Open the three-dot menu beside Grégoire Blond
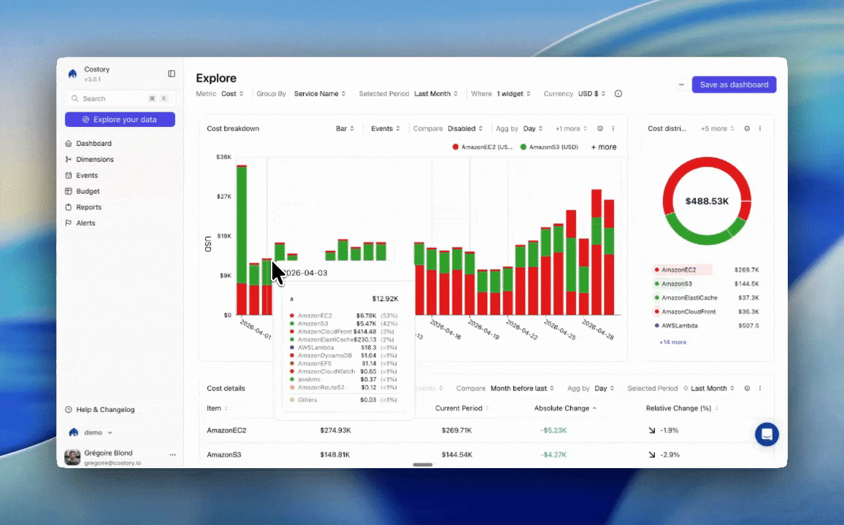This screenshot has height=525, width=844. click(x=172, y=454)
